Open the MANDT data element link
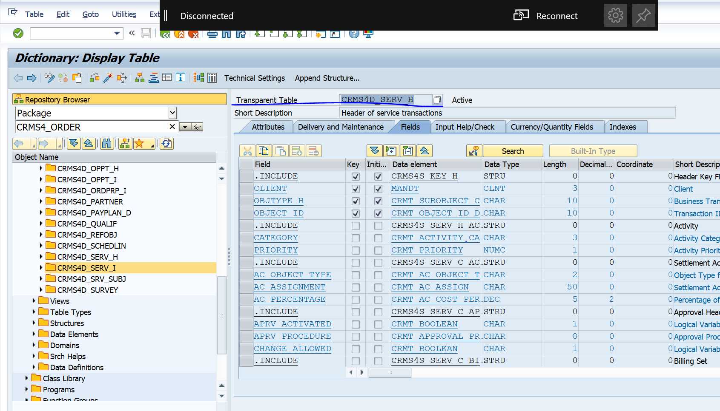The height and width of the screenshot is (411, 720). [405, 188]
